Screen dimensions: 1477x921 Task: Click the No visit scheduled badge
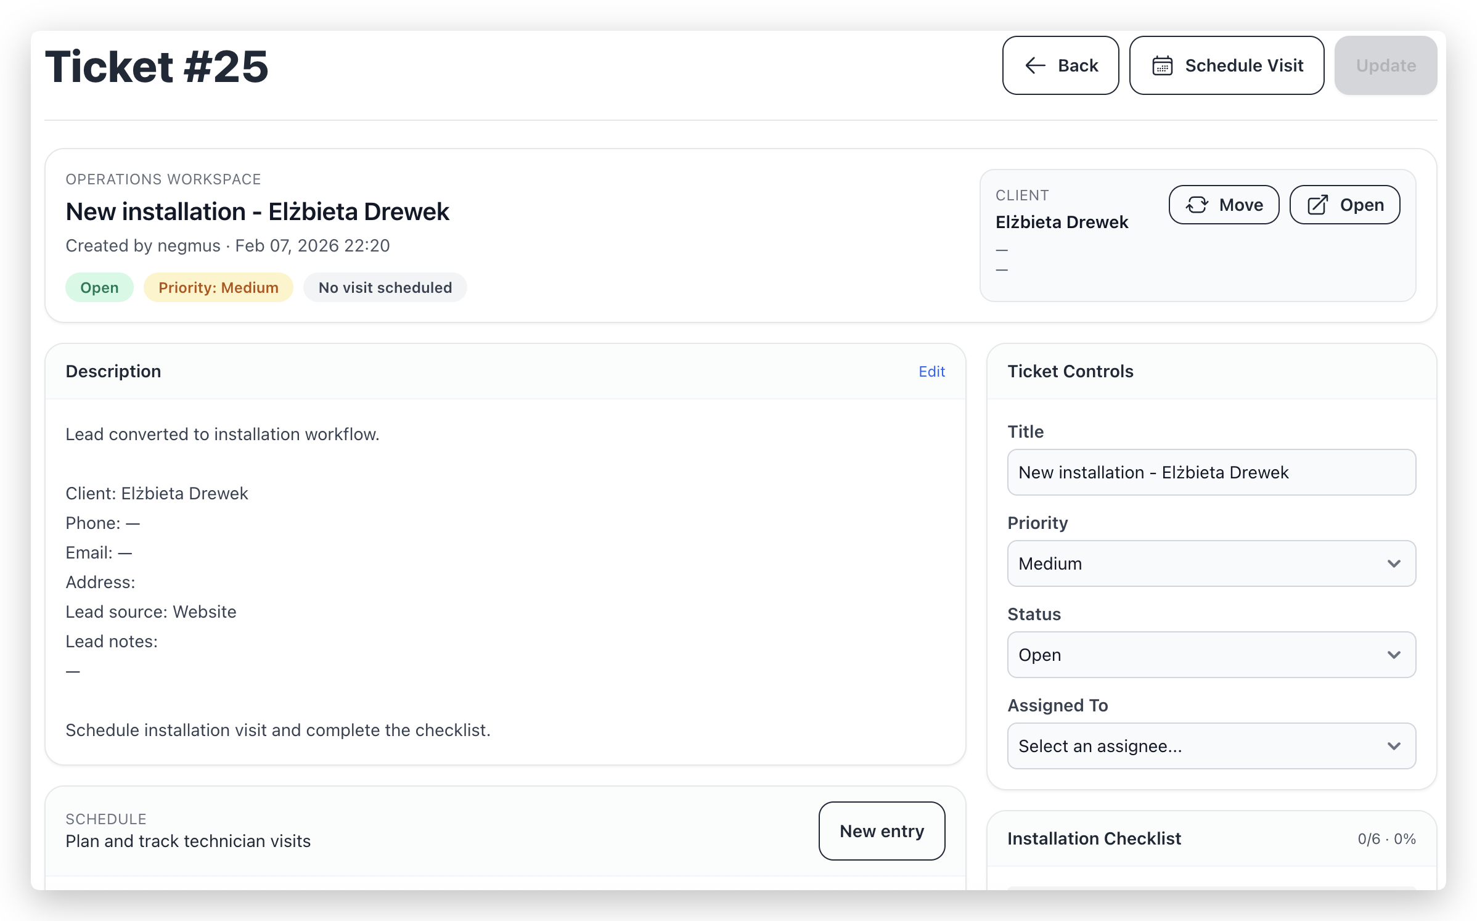click(385, 287)
